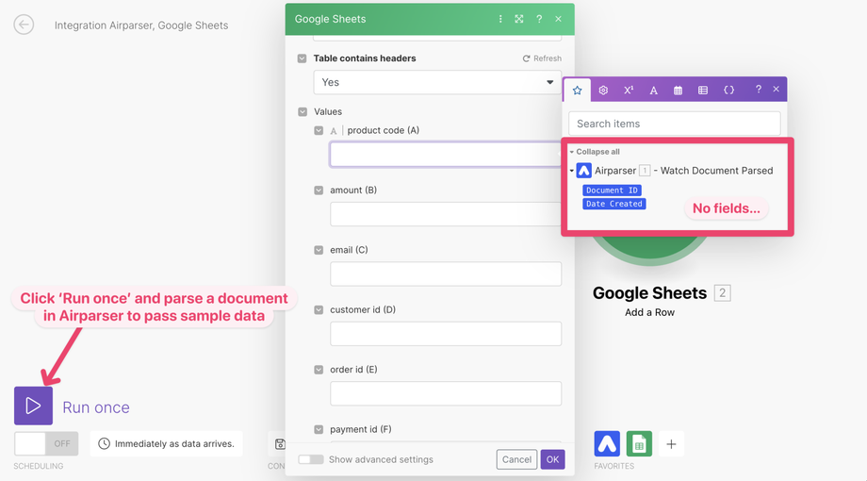Image resolution: width=867 pixels, height=481 pixels.
Task: Open the math functions X¹ tab
Action: coord(629,91)
